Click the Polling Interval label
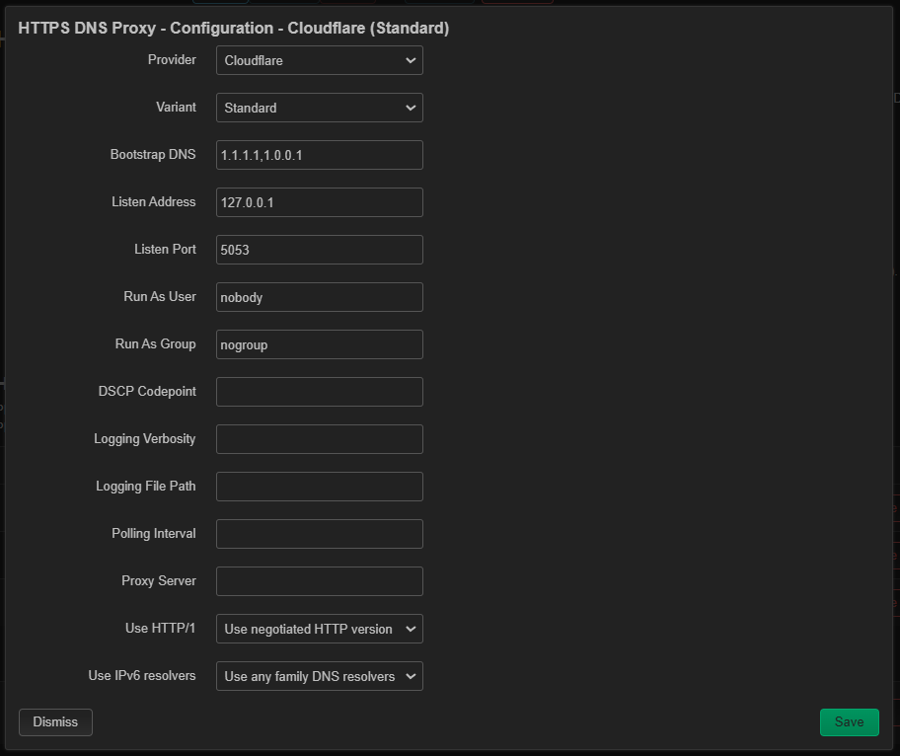Screen dimensions: 900x756 153,533
